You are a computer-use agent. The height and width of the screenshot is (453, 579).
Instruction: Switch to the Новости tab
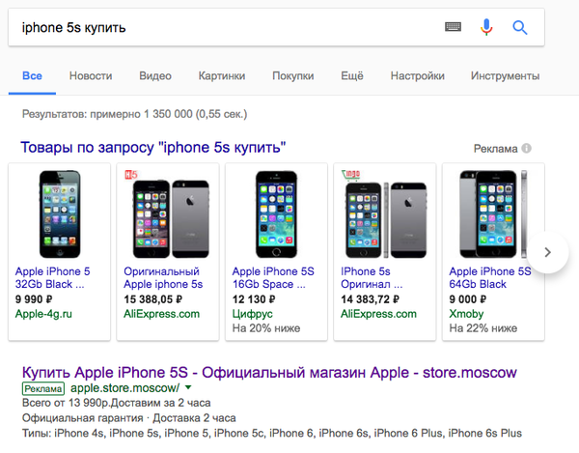91,76
